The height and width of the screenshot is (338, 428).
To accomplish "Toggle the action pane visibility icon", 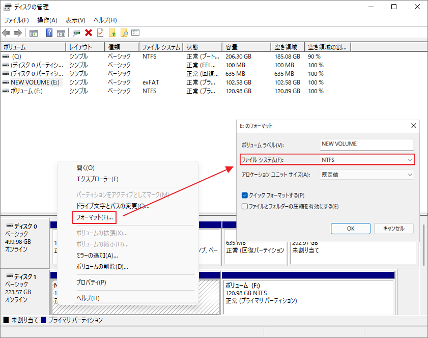I will (x=61, y=33).
